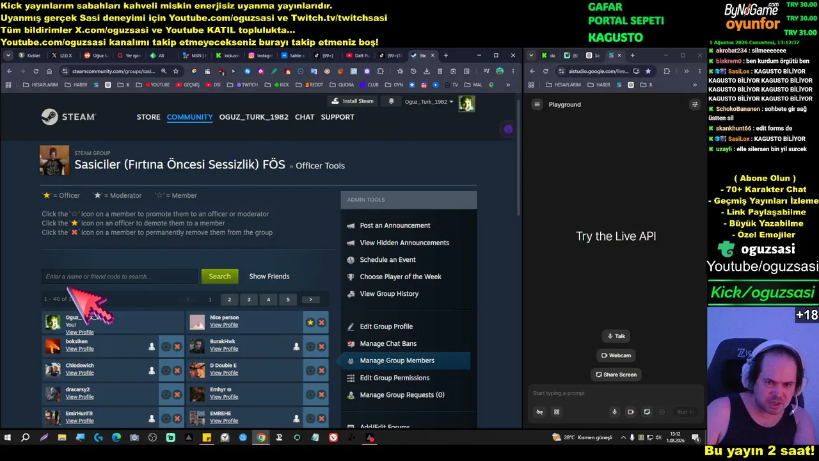Viewport: 819px width, 461px height.
Task: Open the Windows Start menu
Action: point(8,438)
